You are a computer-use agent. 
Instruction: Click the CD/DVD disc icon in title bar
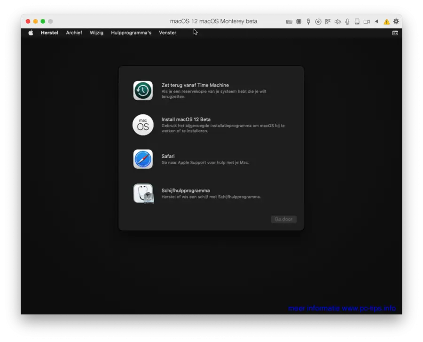pyautogui.click(x=318, y=22)
